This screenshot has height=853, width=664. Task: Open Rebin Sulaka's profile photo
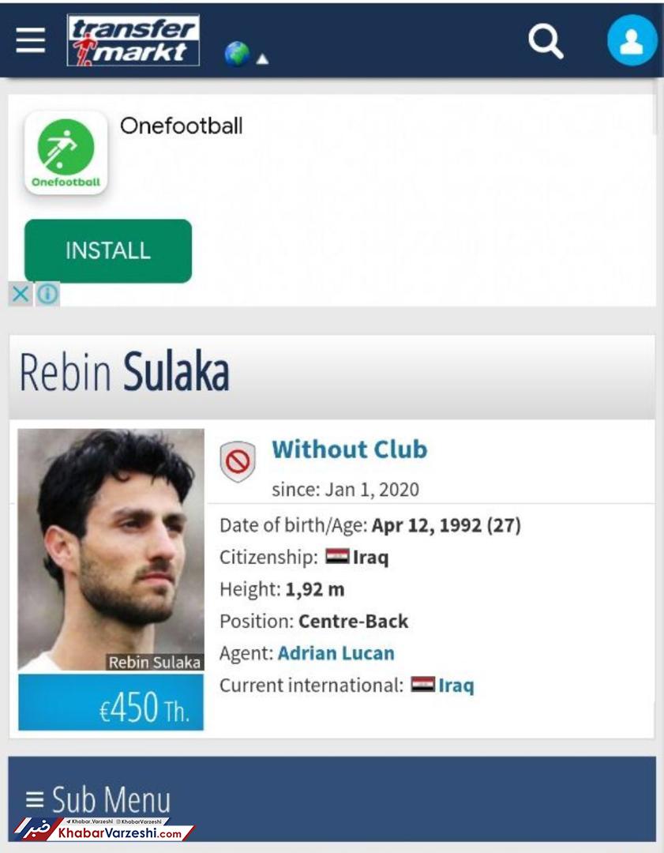(x=111, y=550)
